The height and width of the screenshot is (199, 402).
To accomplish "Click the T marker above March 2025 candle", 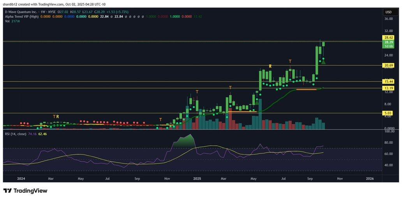I will tap(230, 87).
